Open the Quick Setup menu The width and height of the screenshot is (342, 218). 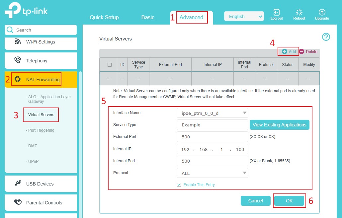click(104, 17)
